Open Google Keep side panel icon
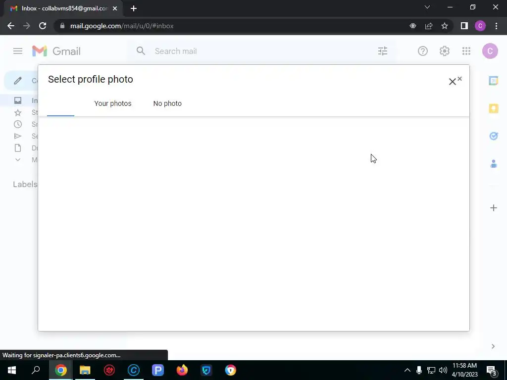 tap(494, 108)
